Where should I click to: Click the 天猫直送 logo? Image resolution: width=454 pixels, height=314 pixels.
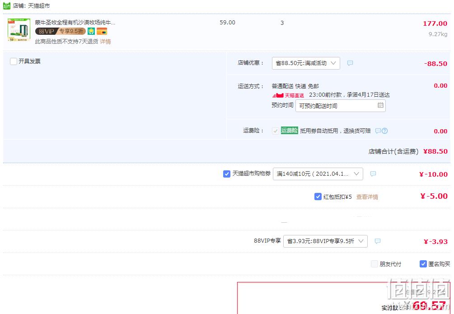point(288,95)
